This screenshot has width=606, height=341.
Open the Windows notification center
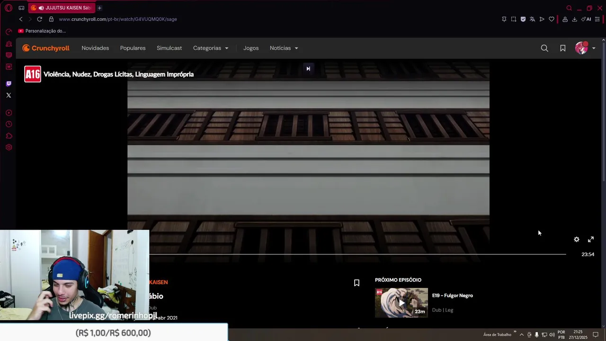[596, 334]
